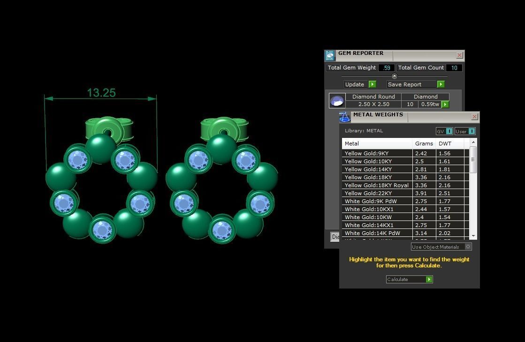Screen dimensions: 525x342
Task: Click the green arrow beside 0.59tw
Action: [x=445, y=105]
